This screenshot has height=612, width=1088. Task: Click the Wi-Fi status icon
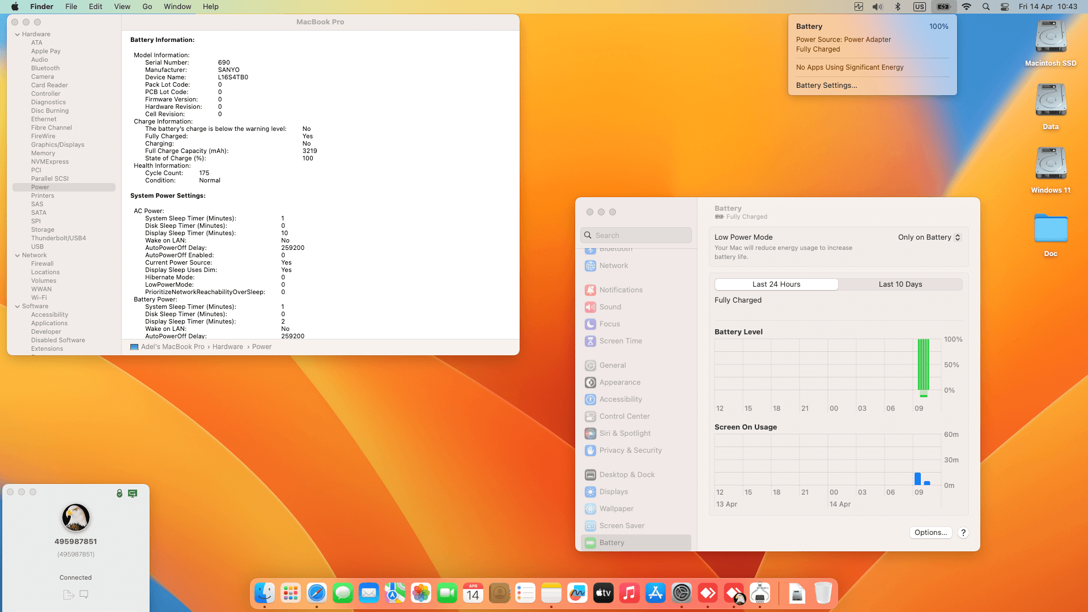pyautogui.click(x=967, y=7)
